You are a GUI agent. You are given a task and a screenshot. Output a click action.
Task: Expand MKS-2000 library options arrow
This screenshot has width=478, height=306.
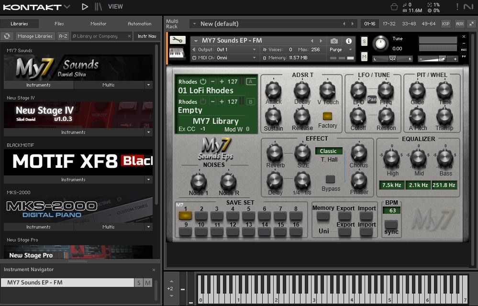[148, 227]
